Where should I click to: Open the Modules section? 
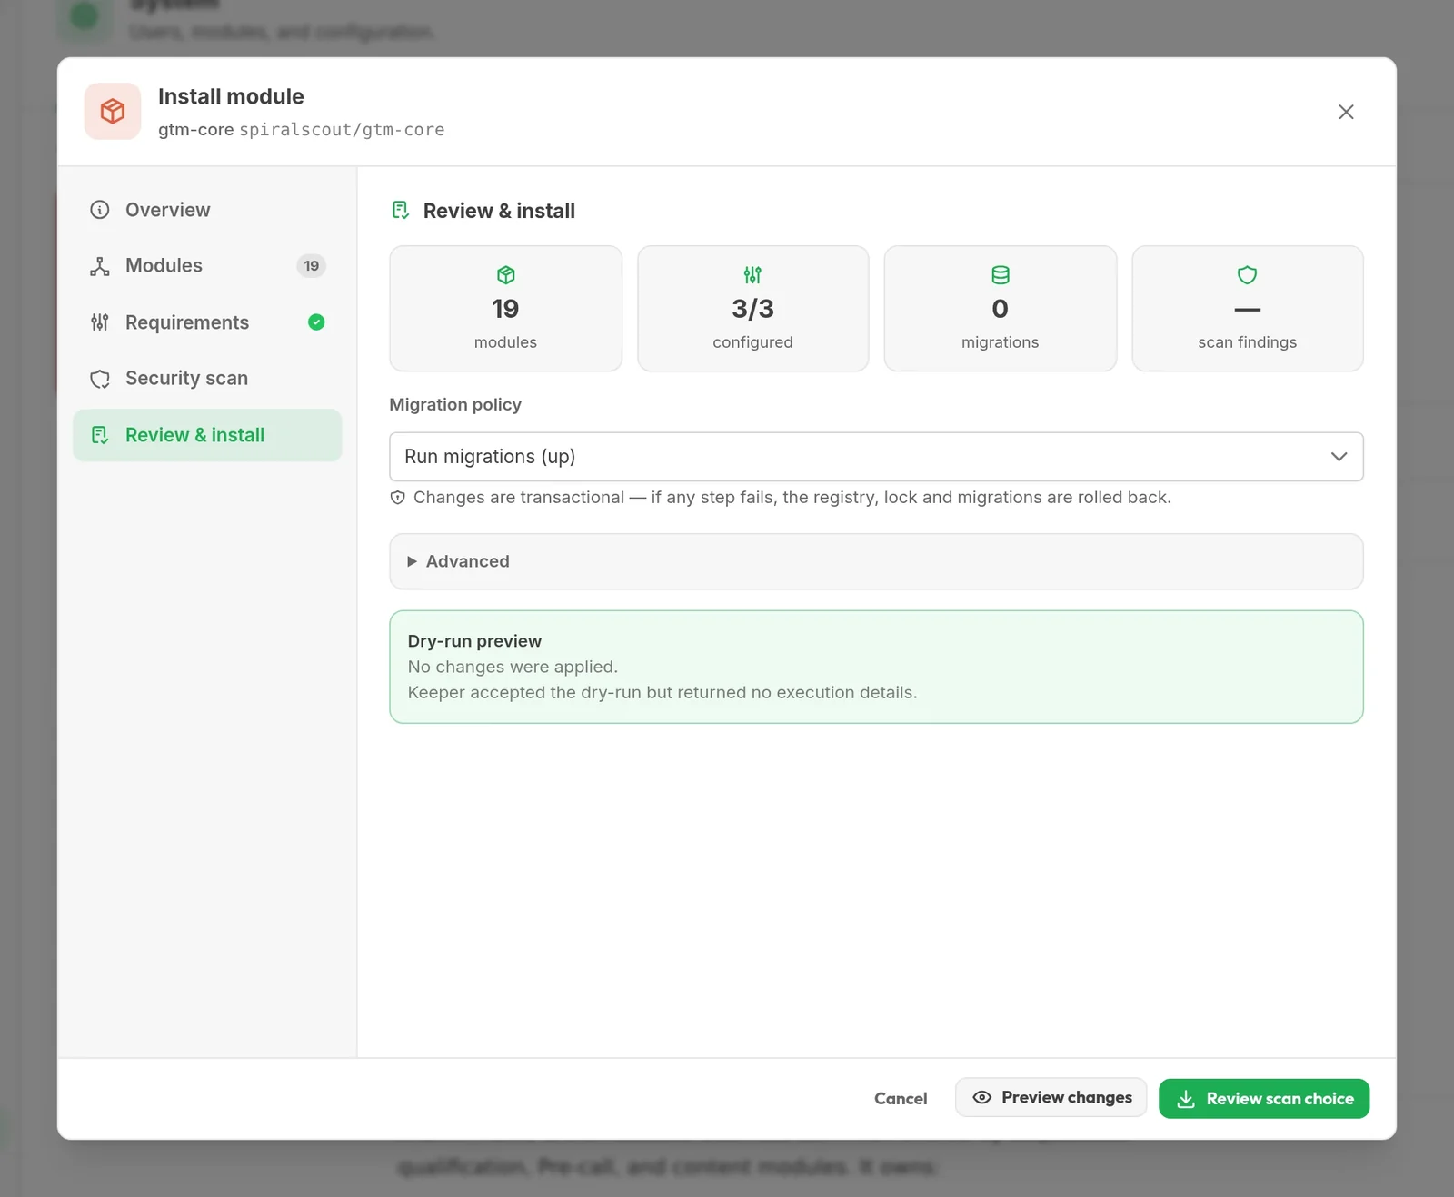(x=207, y=266)
